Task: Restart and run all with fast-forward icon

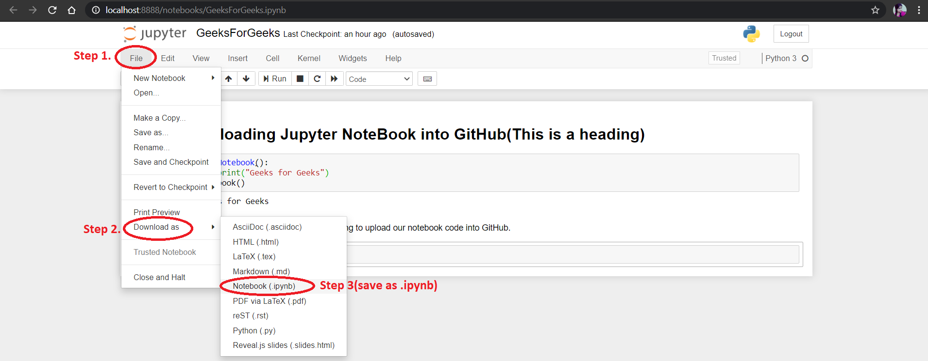Action: (x=334, y=78)
